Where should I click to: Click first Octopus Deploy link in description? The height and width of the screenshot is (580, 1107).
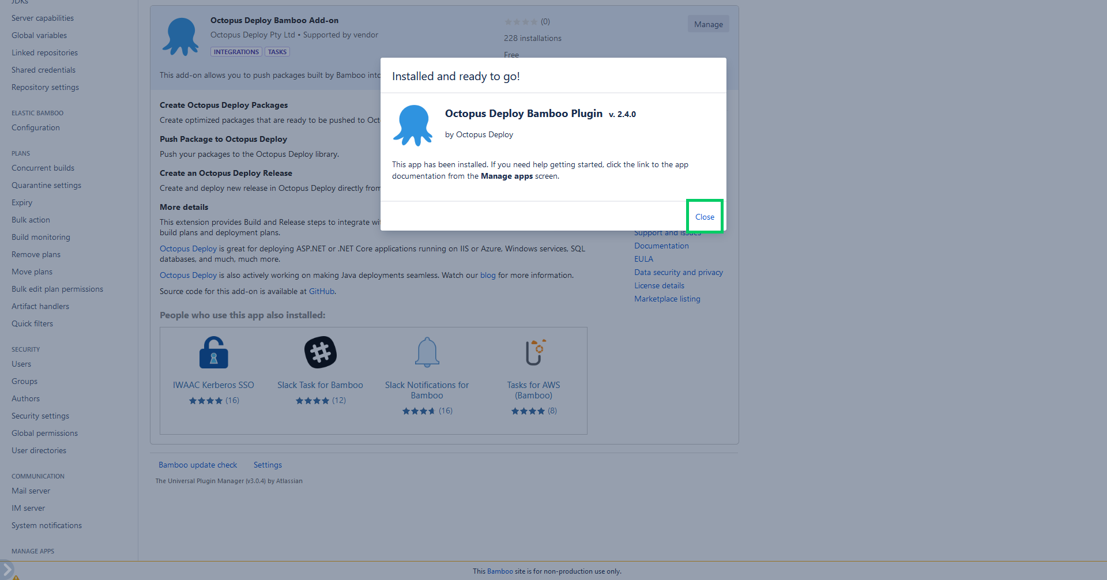pos(188,248)
